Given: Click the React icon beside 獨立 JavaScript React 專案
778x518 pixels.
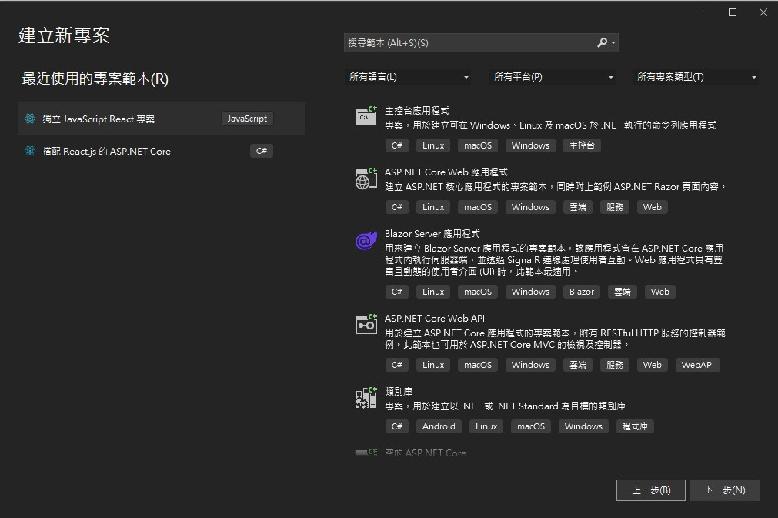Looking at the screenshot, I should pos(30,119).
